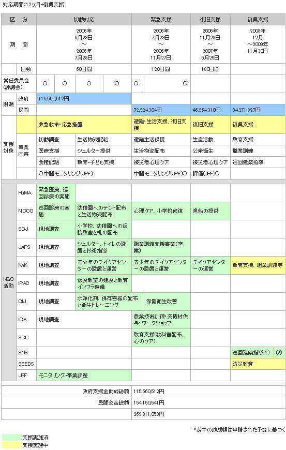The image size is (286, 450).
Task: Click the 避難・生活支援、復旧支援 yellow cell
Action: coord(161,125)
